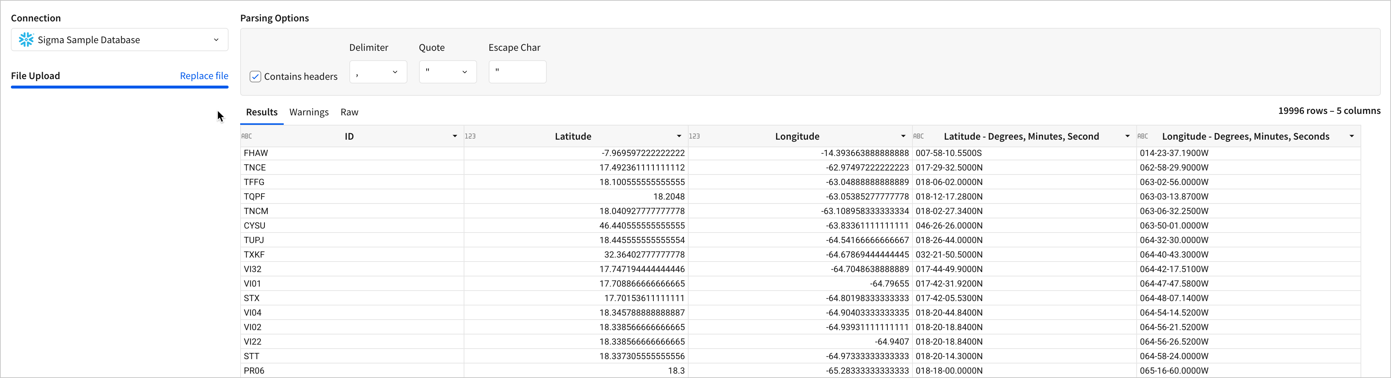The height and width of the screenshot is (378, 1391).
Task: Switch to the Warnings tab
Action: (x=309, y=112)
